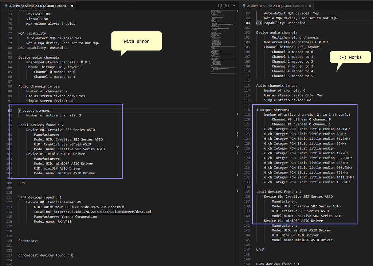Open the More Actions ellipsis menu
373x266 pixels.
233,6
